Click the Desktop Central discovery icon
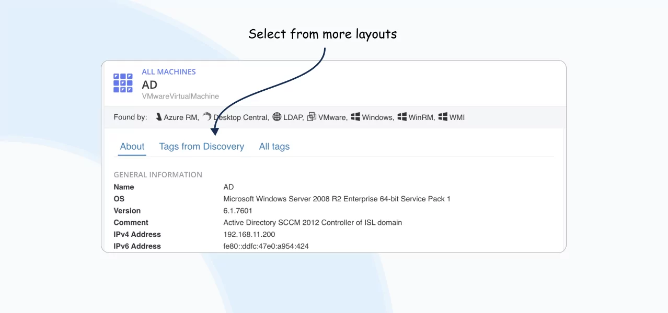 coord(207,117)
